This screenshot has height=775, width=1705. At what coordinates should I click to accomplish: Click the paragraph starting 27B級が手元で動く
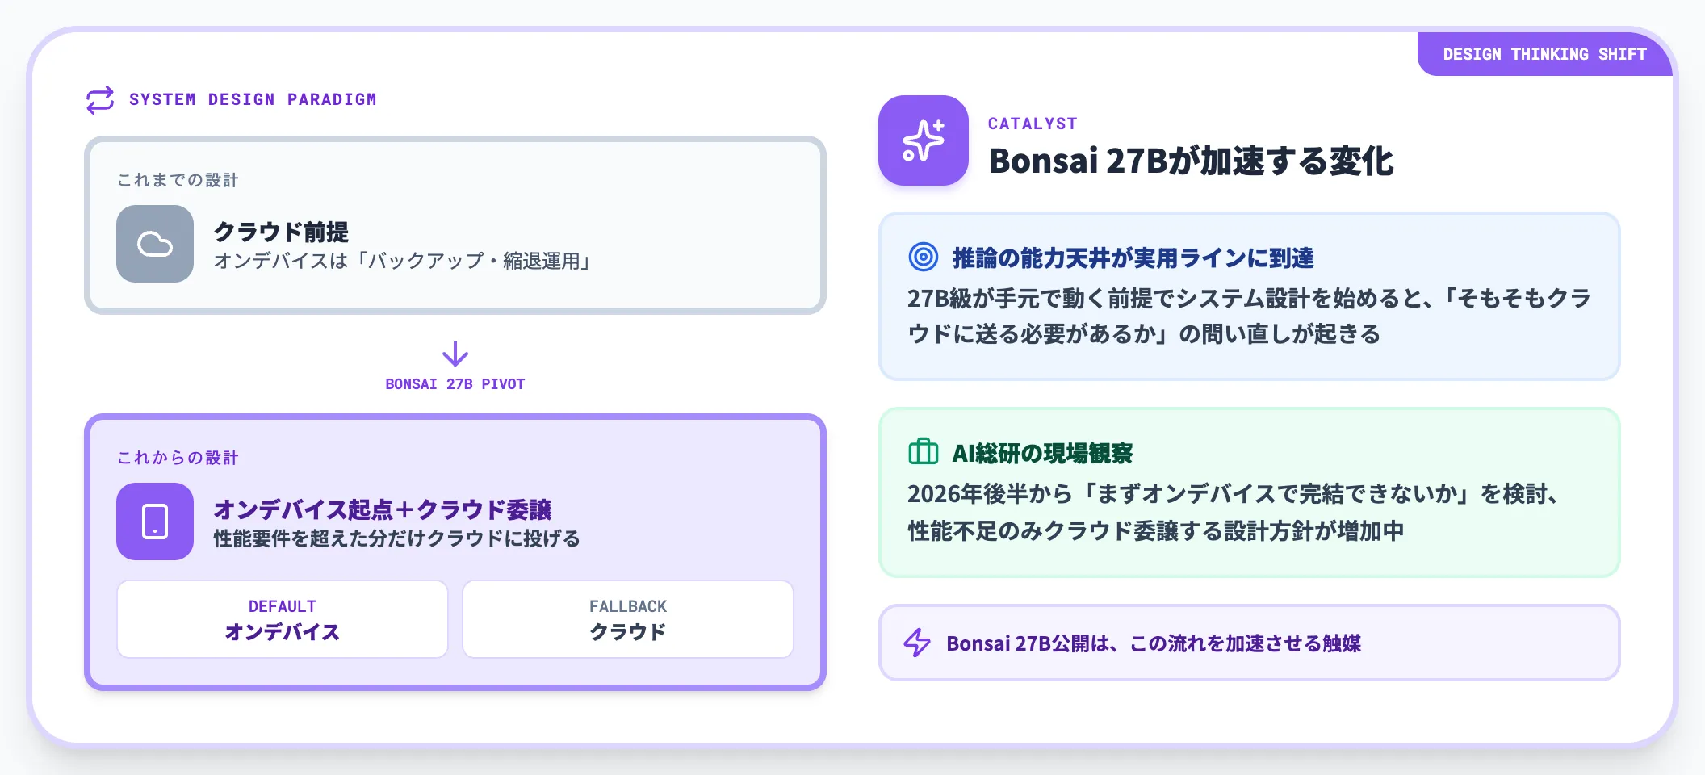click(1249, 316)
